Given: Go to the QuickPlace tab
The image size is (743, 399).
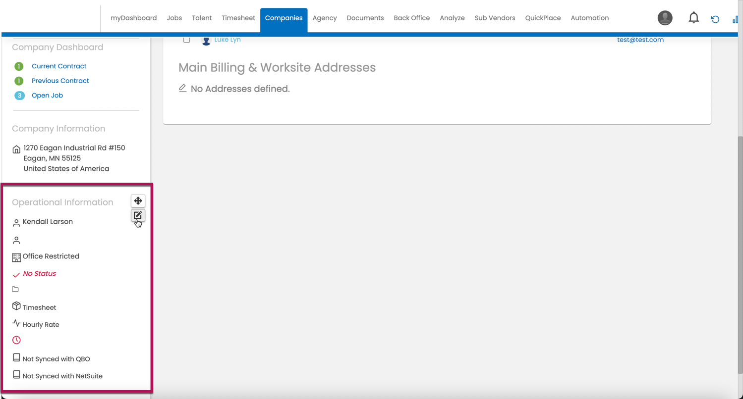Looking at the screenshot, I should coord(543,18).
